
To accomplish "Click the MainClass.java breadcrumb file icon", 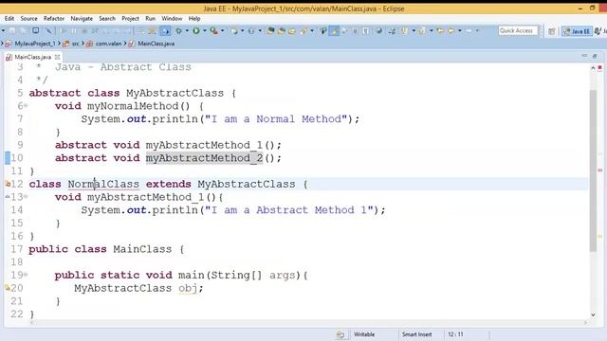I will click(132, 44).
